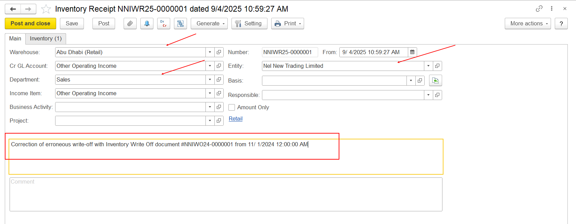Click the Post and close button
576x224 pixels.
pos(30,24)
